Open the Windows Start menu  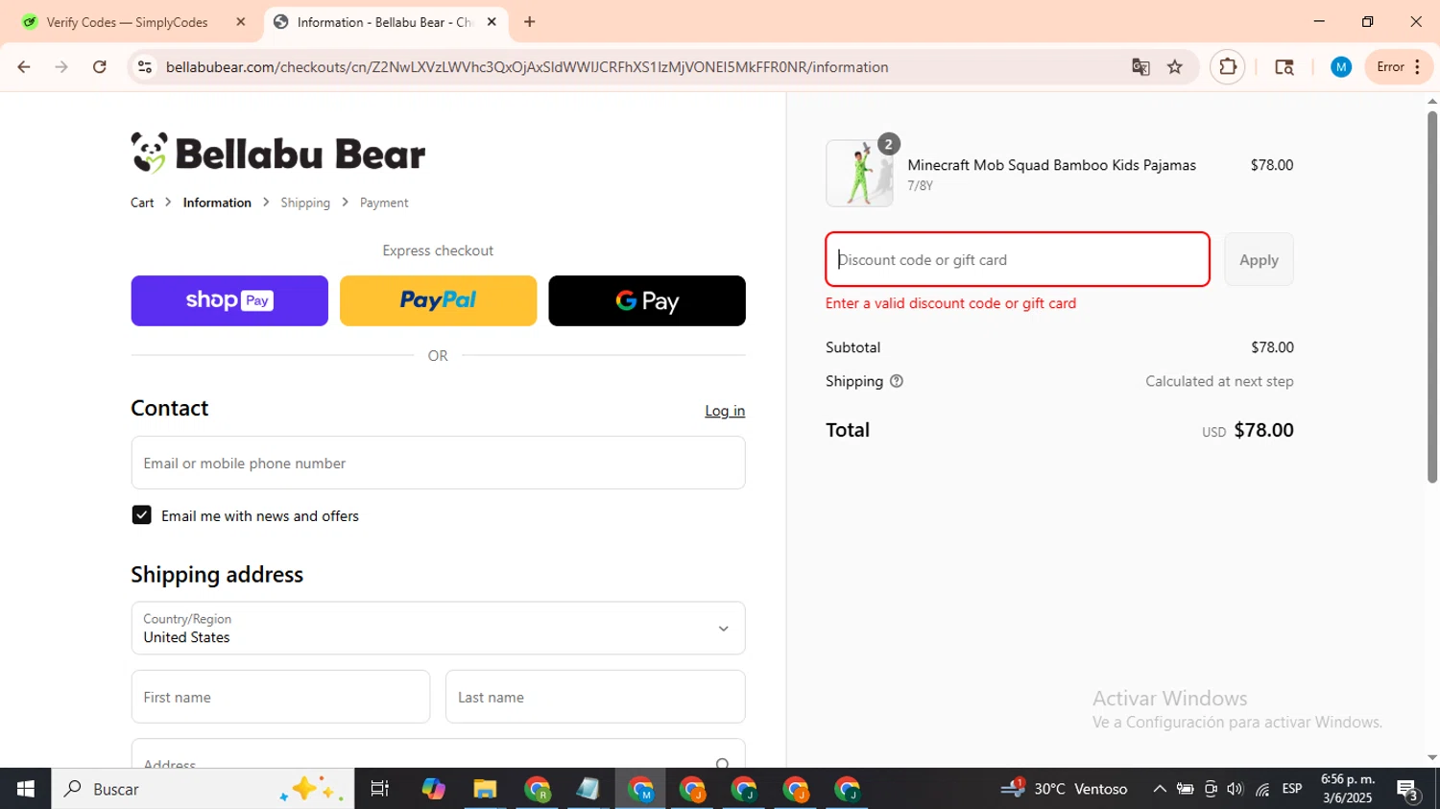pos(25,789)
